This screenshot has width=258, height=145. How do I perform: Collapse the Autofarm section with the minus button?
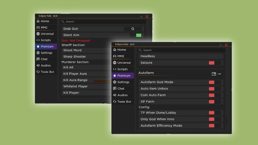click(220, 74)
